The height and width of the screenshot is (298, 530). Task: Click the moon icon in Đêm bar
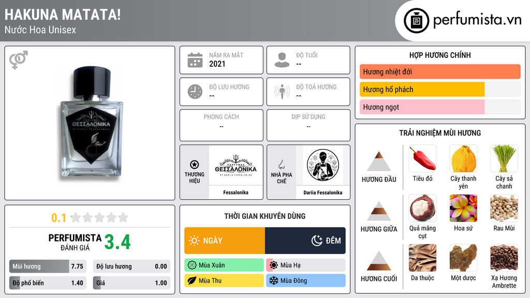point(317,241)
